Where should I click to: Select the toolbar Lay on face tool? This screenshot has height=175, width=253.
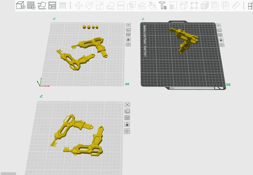[111, 6]
